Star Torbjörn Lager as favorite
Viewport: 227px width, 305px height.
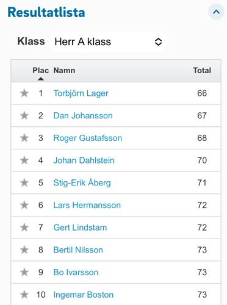(x=24, y=93)
